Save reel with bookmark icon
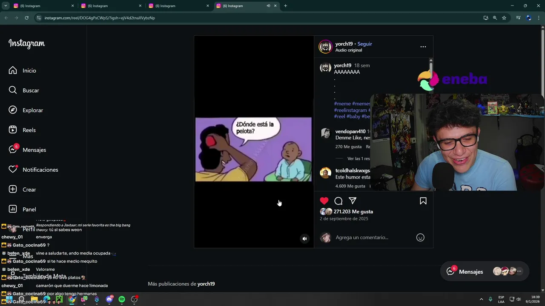This screenshot has width=545, height=306. [x=423, y=201]
